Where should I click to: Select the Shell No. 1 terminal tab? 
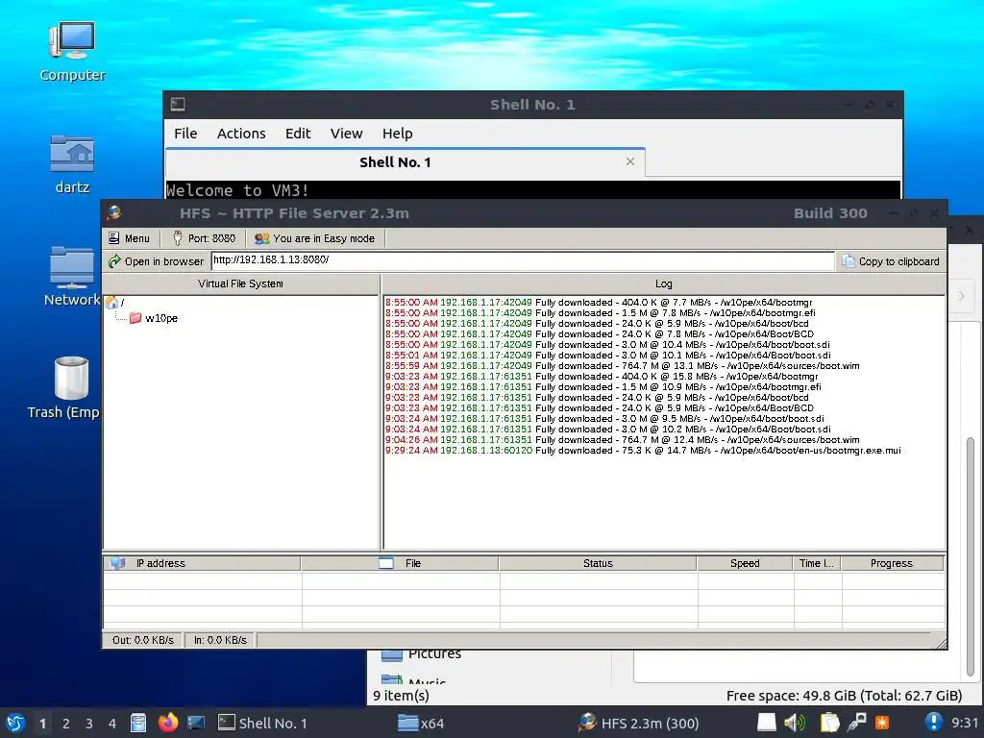(x=406, y=162)
